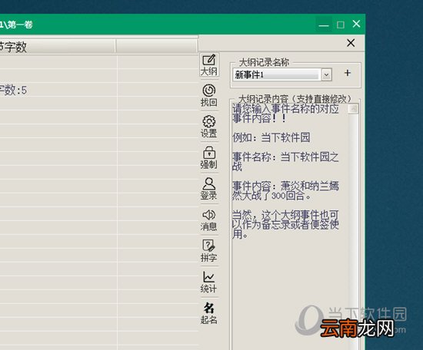Click the window title text 第一卷
This screenshot has width=423, height=350.
(20, 25)
